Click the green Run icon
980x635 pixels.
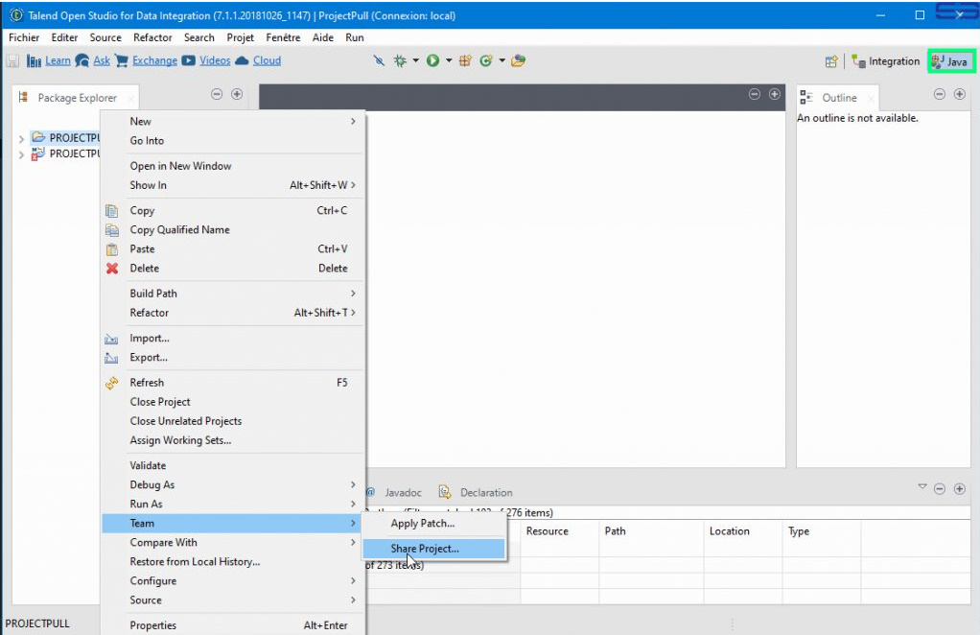(432, 60)
